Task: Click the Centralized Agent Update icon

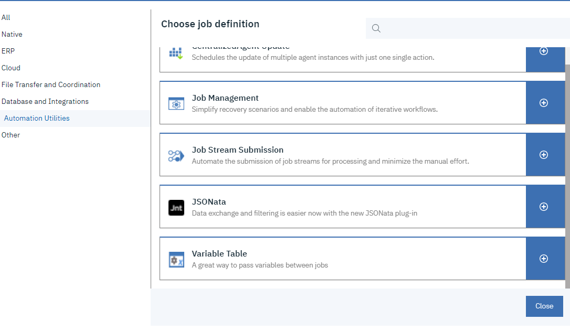Action: pos(176,54)
